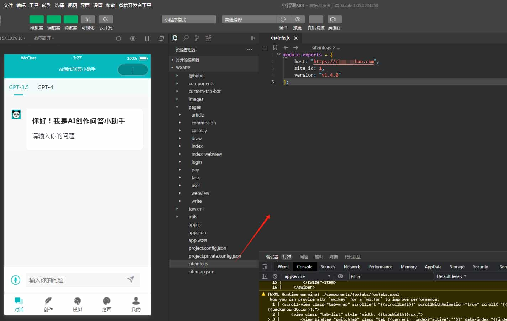Flip the toggle switch in the AI assistant header
Viewport: 507px width, 321px height.
(x=132, y=70)
